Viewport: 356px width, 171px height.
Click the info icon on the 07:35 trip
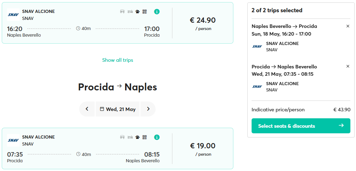tap(157, 137)
